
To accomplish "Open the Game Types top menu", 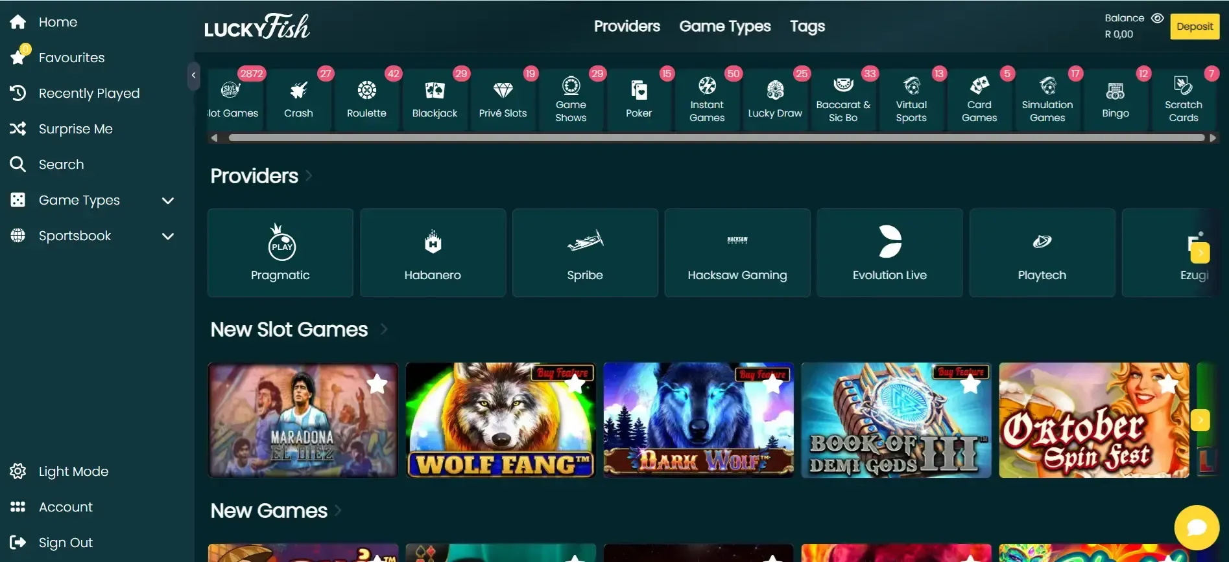I will 724,27.
